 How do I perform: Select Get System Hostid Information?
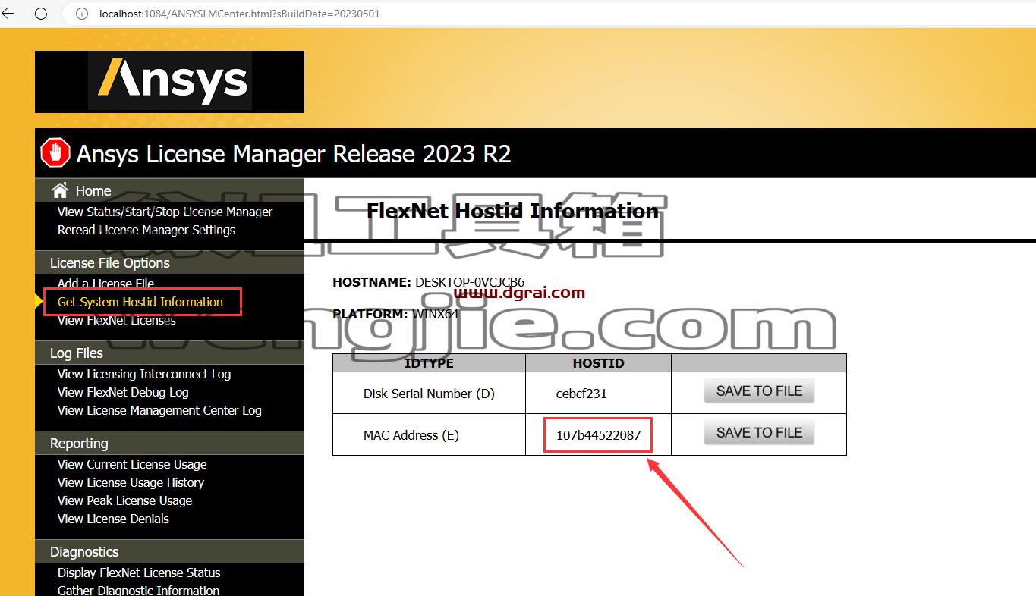click(x=140, y=302)
